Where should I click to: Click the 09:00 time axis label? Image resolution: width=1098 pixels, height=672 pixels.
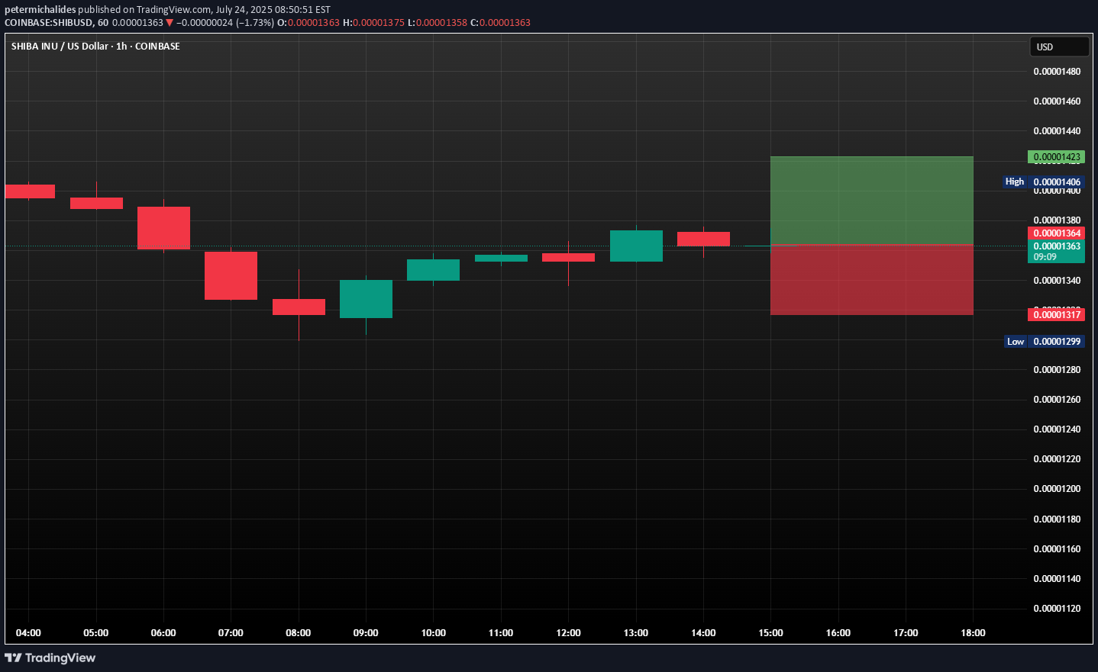pos(366,633)
